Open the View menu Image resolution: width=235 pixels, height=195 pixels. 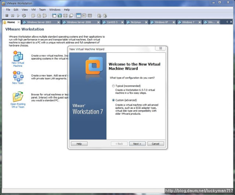pos(25,10)
